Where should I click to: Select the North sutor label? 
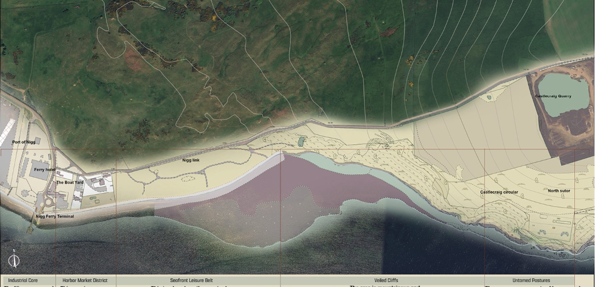[559, 191]
